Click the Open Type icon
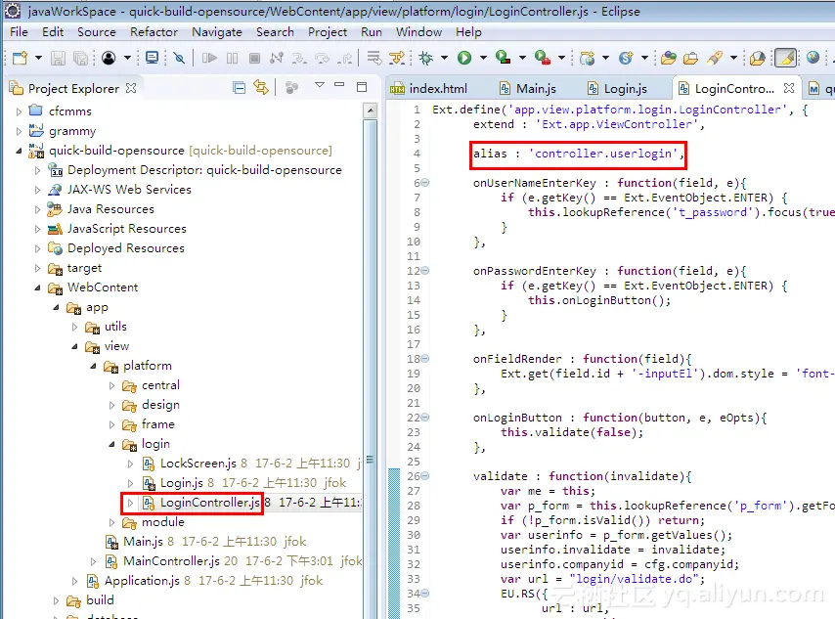Viewport: 835px width, 619px height. point(668,58)
